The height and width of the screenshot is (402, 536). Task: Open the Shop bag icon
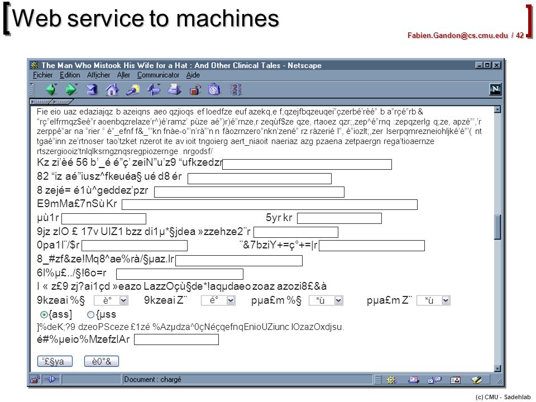coord(214,90)
